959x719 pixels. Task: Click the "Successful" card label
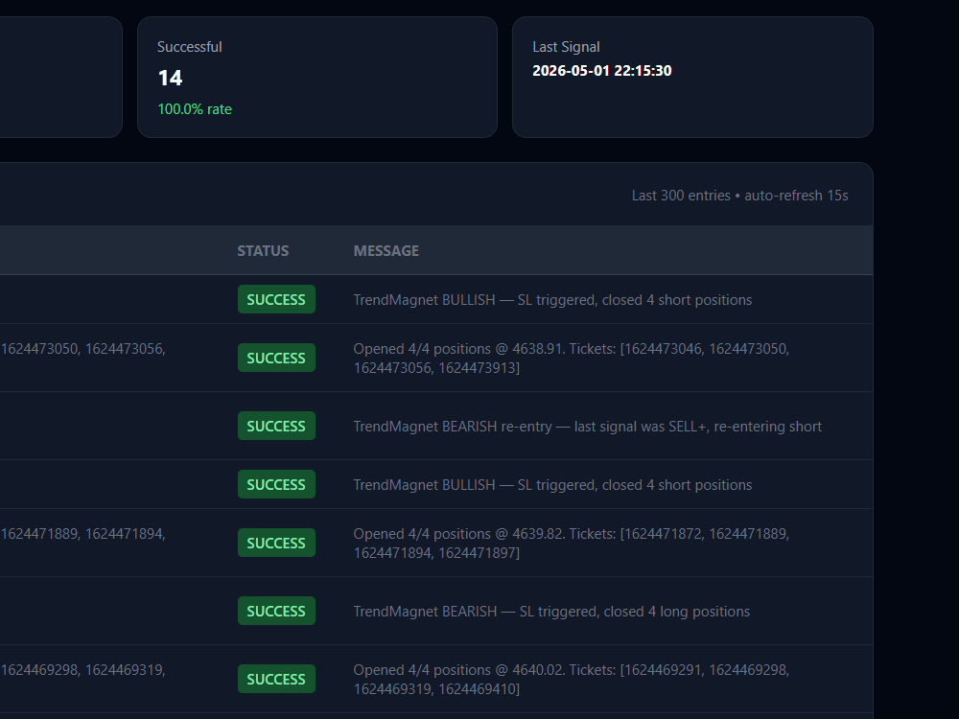point(190,46)
